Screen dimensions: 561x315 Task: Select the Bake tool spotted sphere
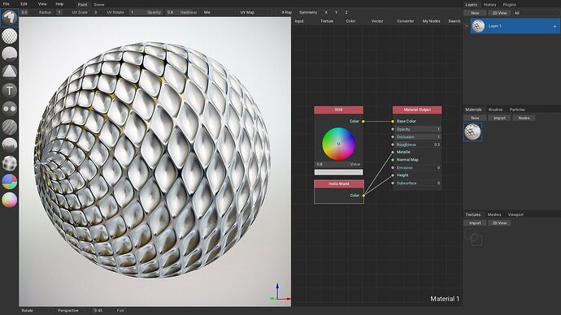[x=9, y=163]
